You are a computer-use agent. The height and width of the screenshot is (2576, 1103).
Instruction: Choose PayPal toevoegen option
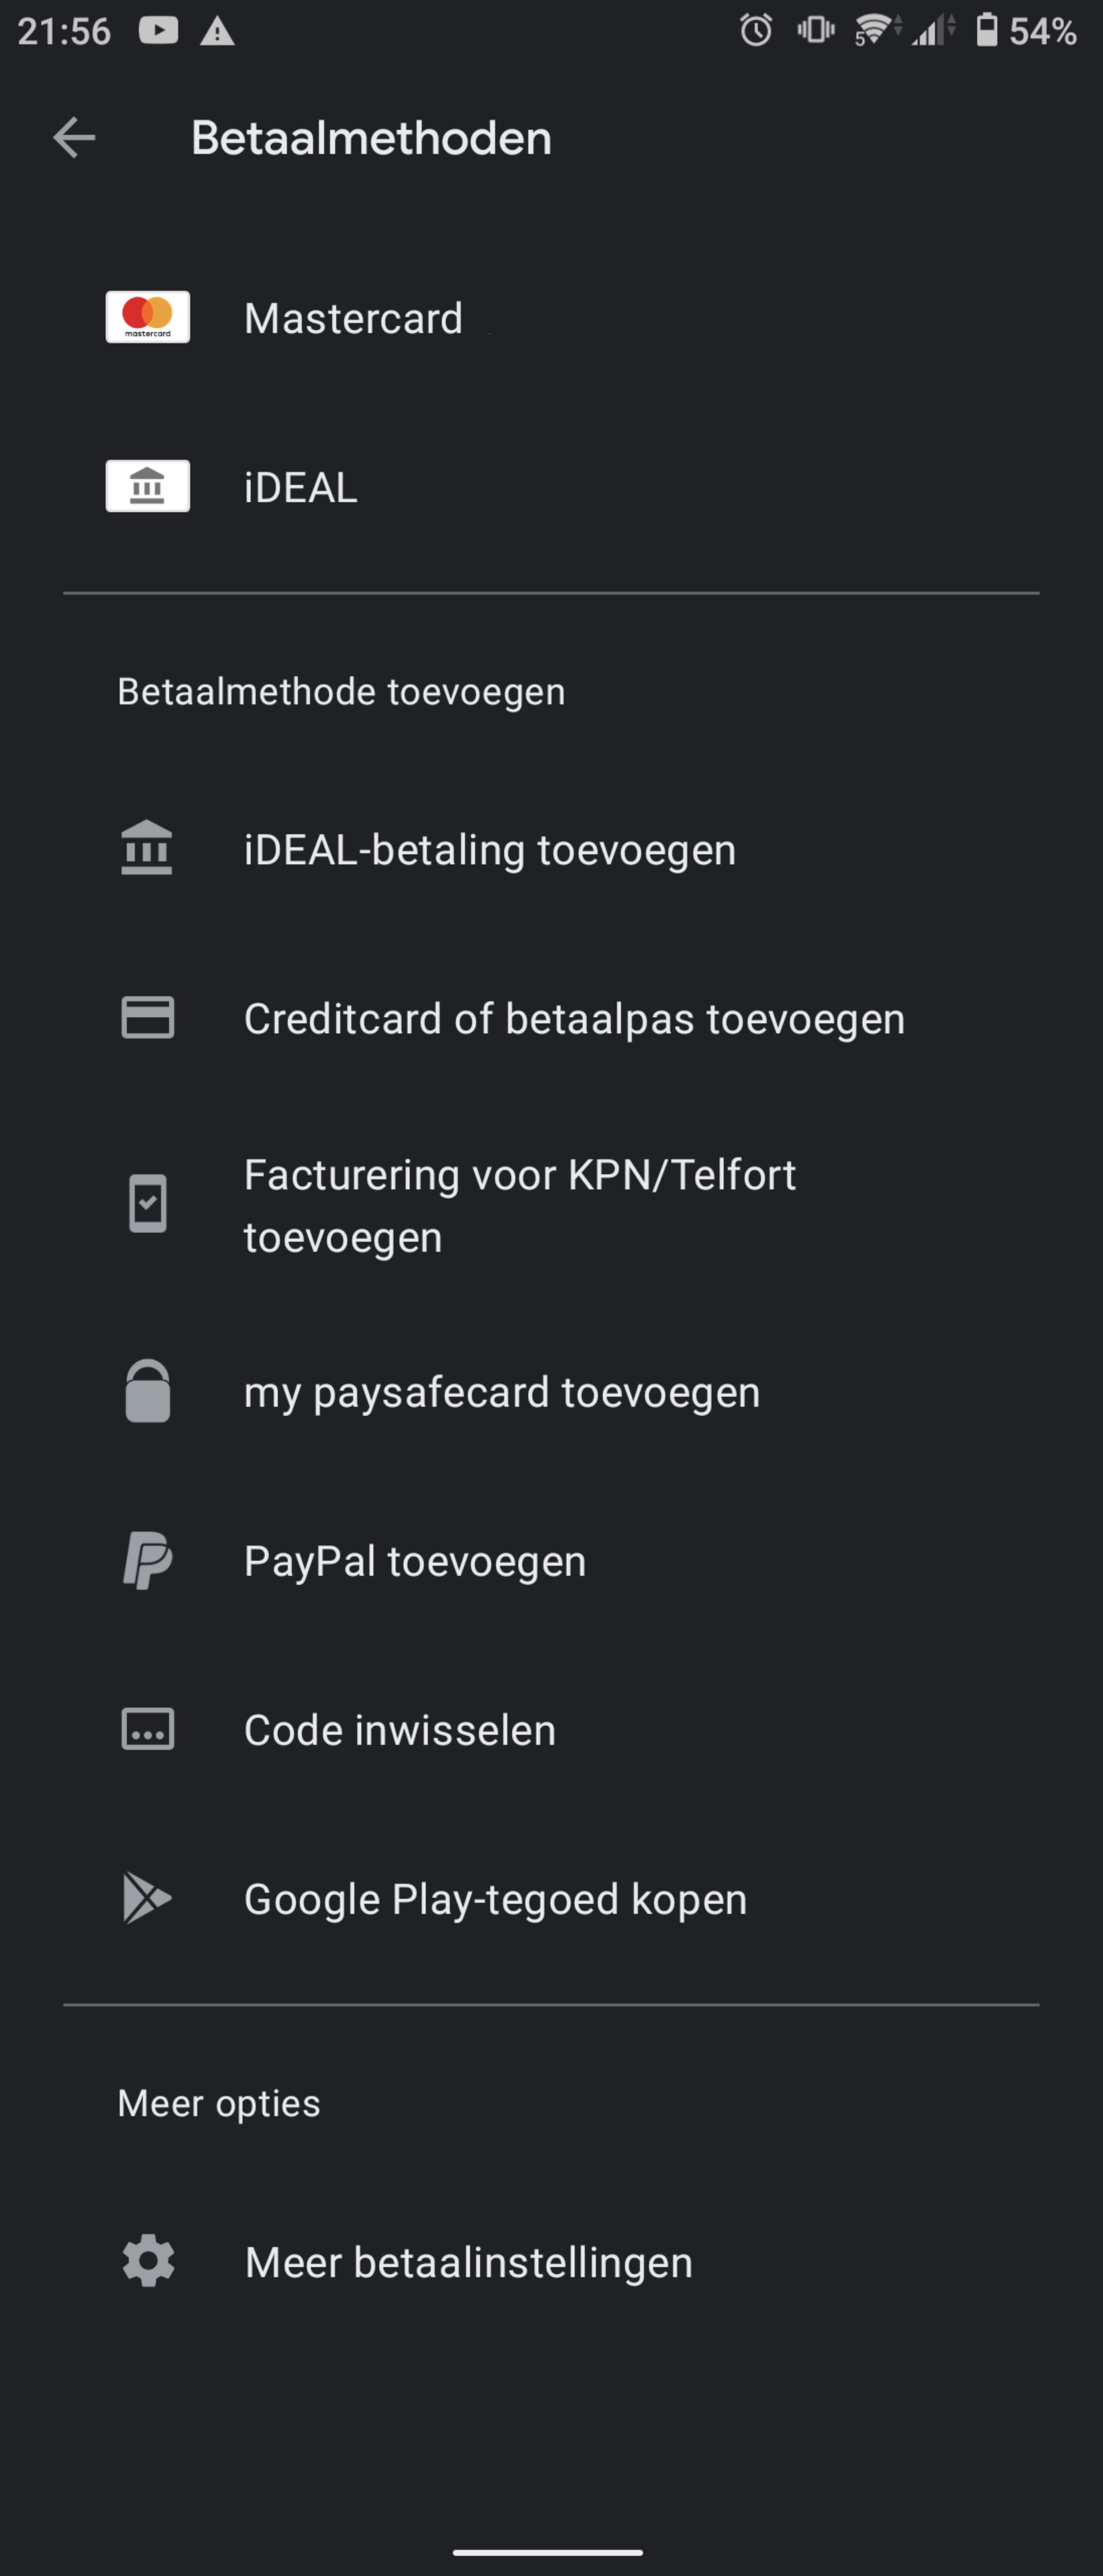(x=551, y=1561)
